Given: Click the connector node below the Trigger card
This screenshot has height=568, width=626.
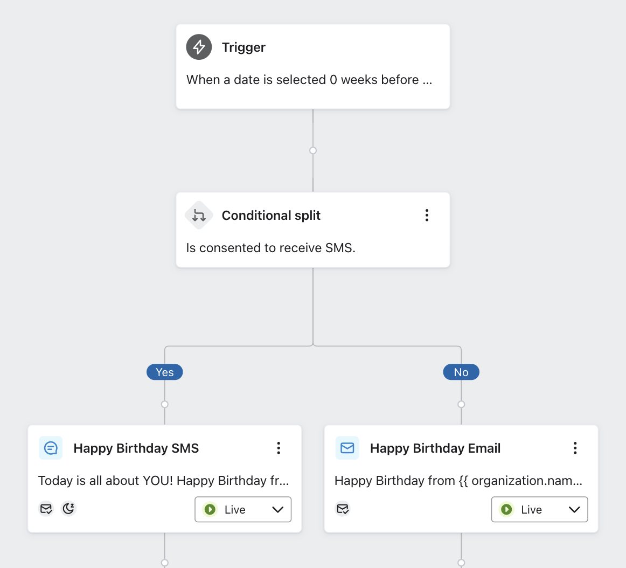Looking at the screenshot, I should pos(313,151).
